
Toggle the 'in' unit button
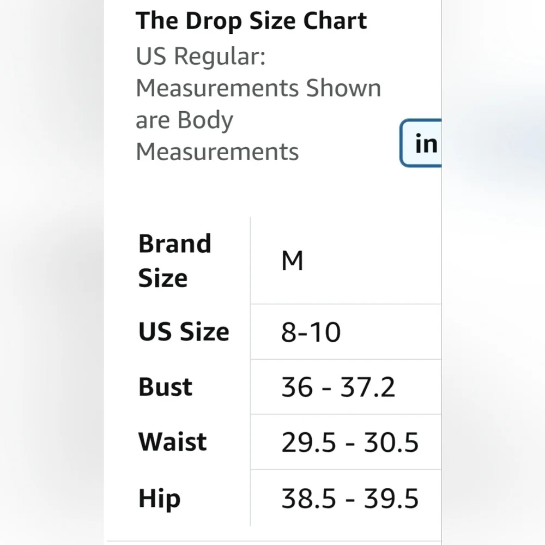pyautogui.click(x=423, y=143)
